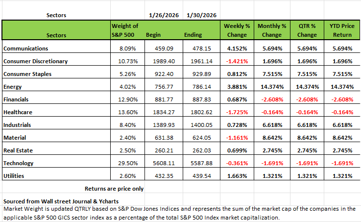This screenshot has width=361, height=222.
Task: Select Energy's weekly change 3.881% cell
Action: [237, 86]
